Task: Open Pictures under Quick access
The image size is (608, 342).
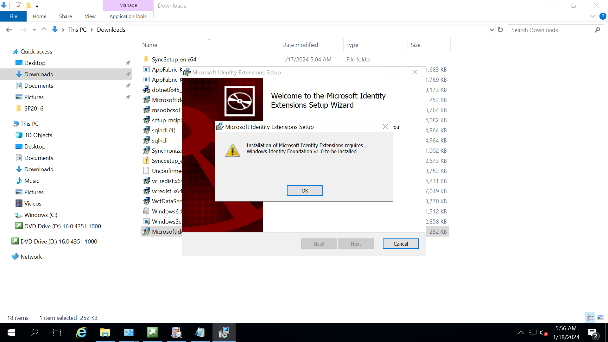Action: (x=34, y=97)
